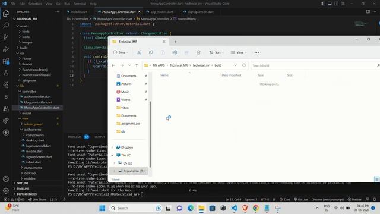380x214 pixels.
Task: Open Google Chrome from taskbar
Action: click(x=256, y=208)
